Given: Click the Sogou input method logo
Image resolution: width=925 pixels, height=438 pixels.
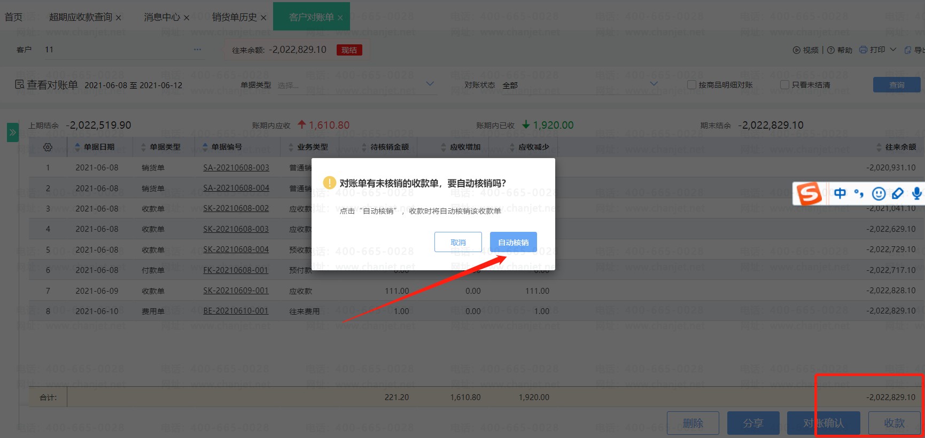Looking at the screenshot, I should pos(809,193).
